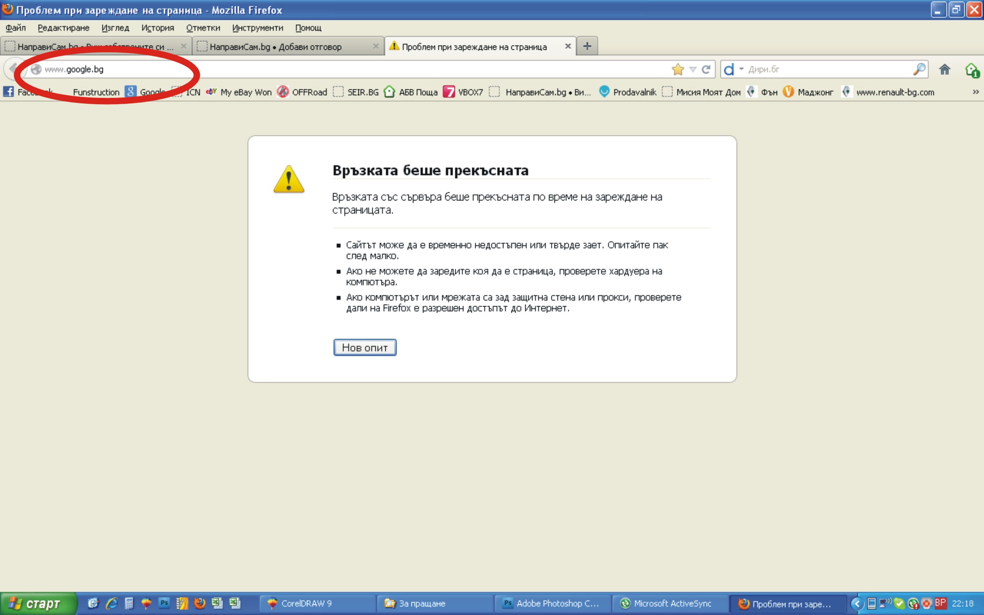
Task: Close the Проблем при зареждане tab
Action: coord(568,46)
